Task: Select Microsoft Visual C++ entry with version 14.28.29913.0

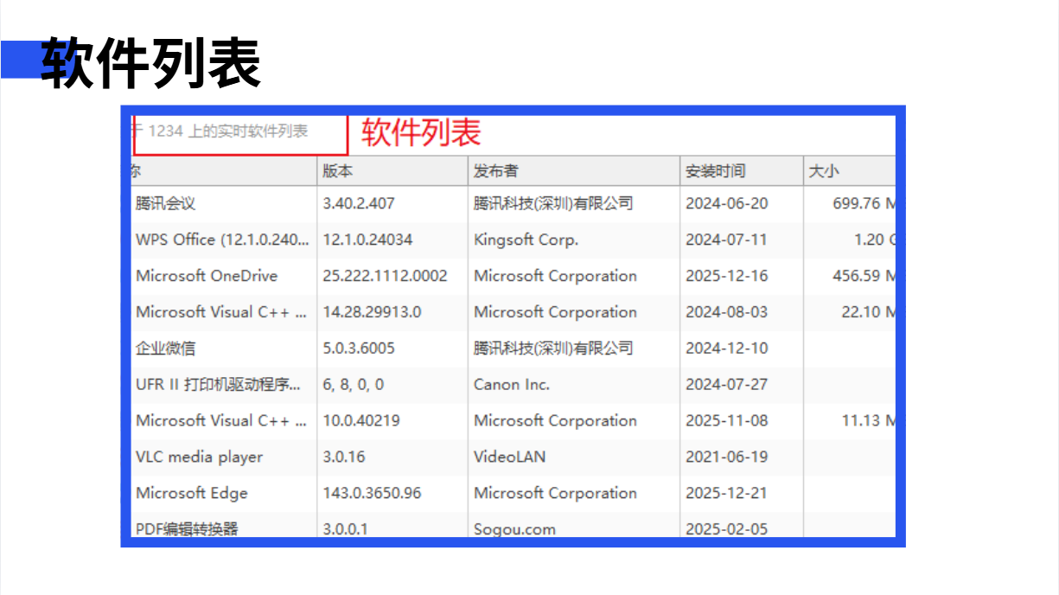Action: [x=221, y=312]
